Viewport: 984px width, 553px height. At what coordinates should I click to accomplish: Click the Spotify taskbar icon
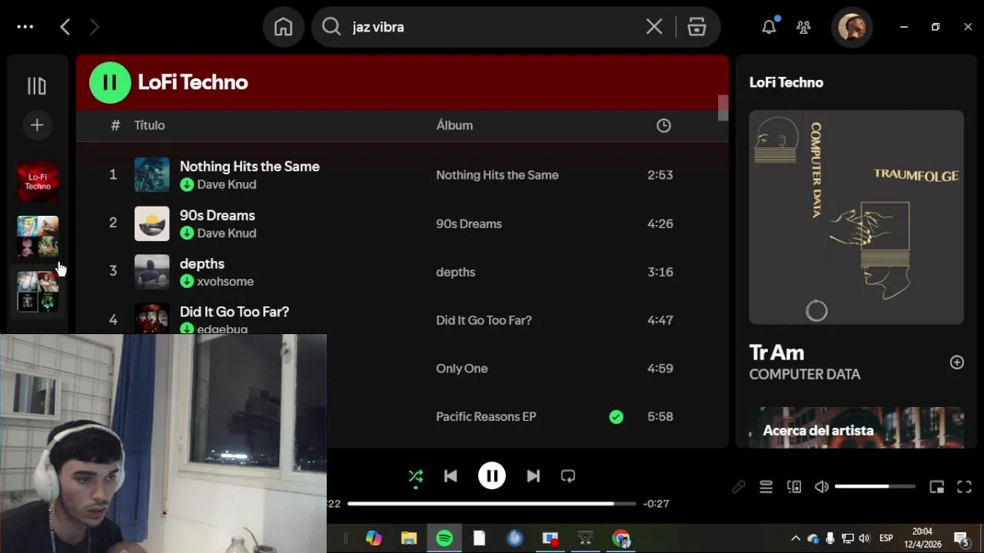[444, 538]
